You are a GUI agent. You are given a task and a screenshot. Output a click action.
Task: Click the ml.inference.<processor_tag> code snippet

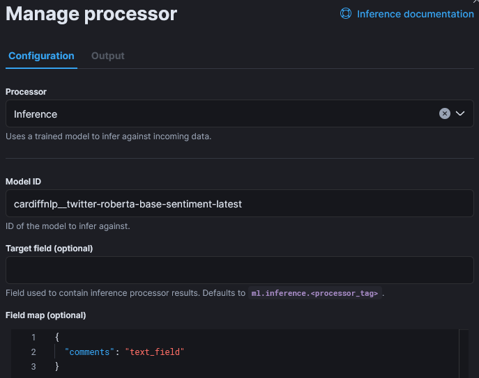pyautogui.click(x=315, y=294)
